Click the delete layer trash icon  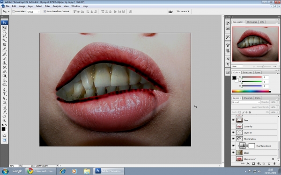274,164
